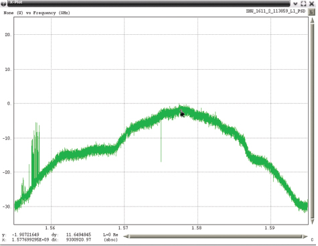Click the dy readout value 11.6494845
Viewport: 318px width, 246px height.
click(x=78, y=235)
